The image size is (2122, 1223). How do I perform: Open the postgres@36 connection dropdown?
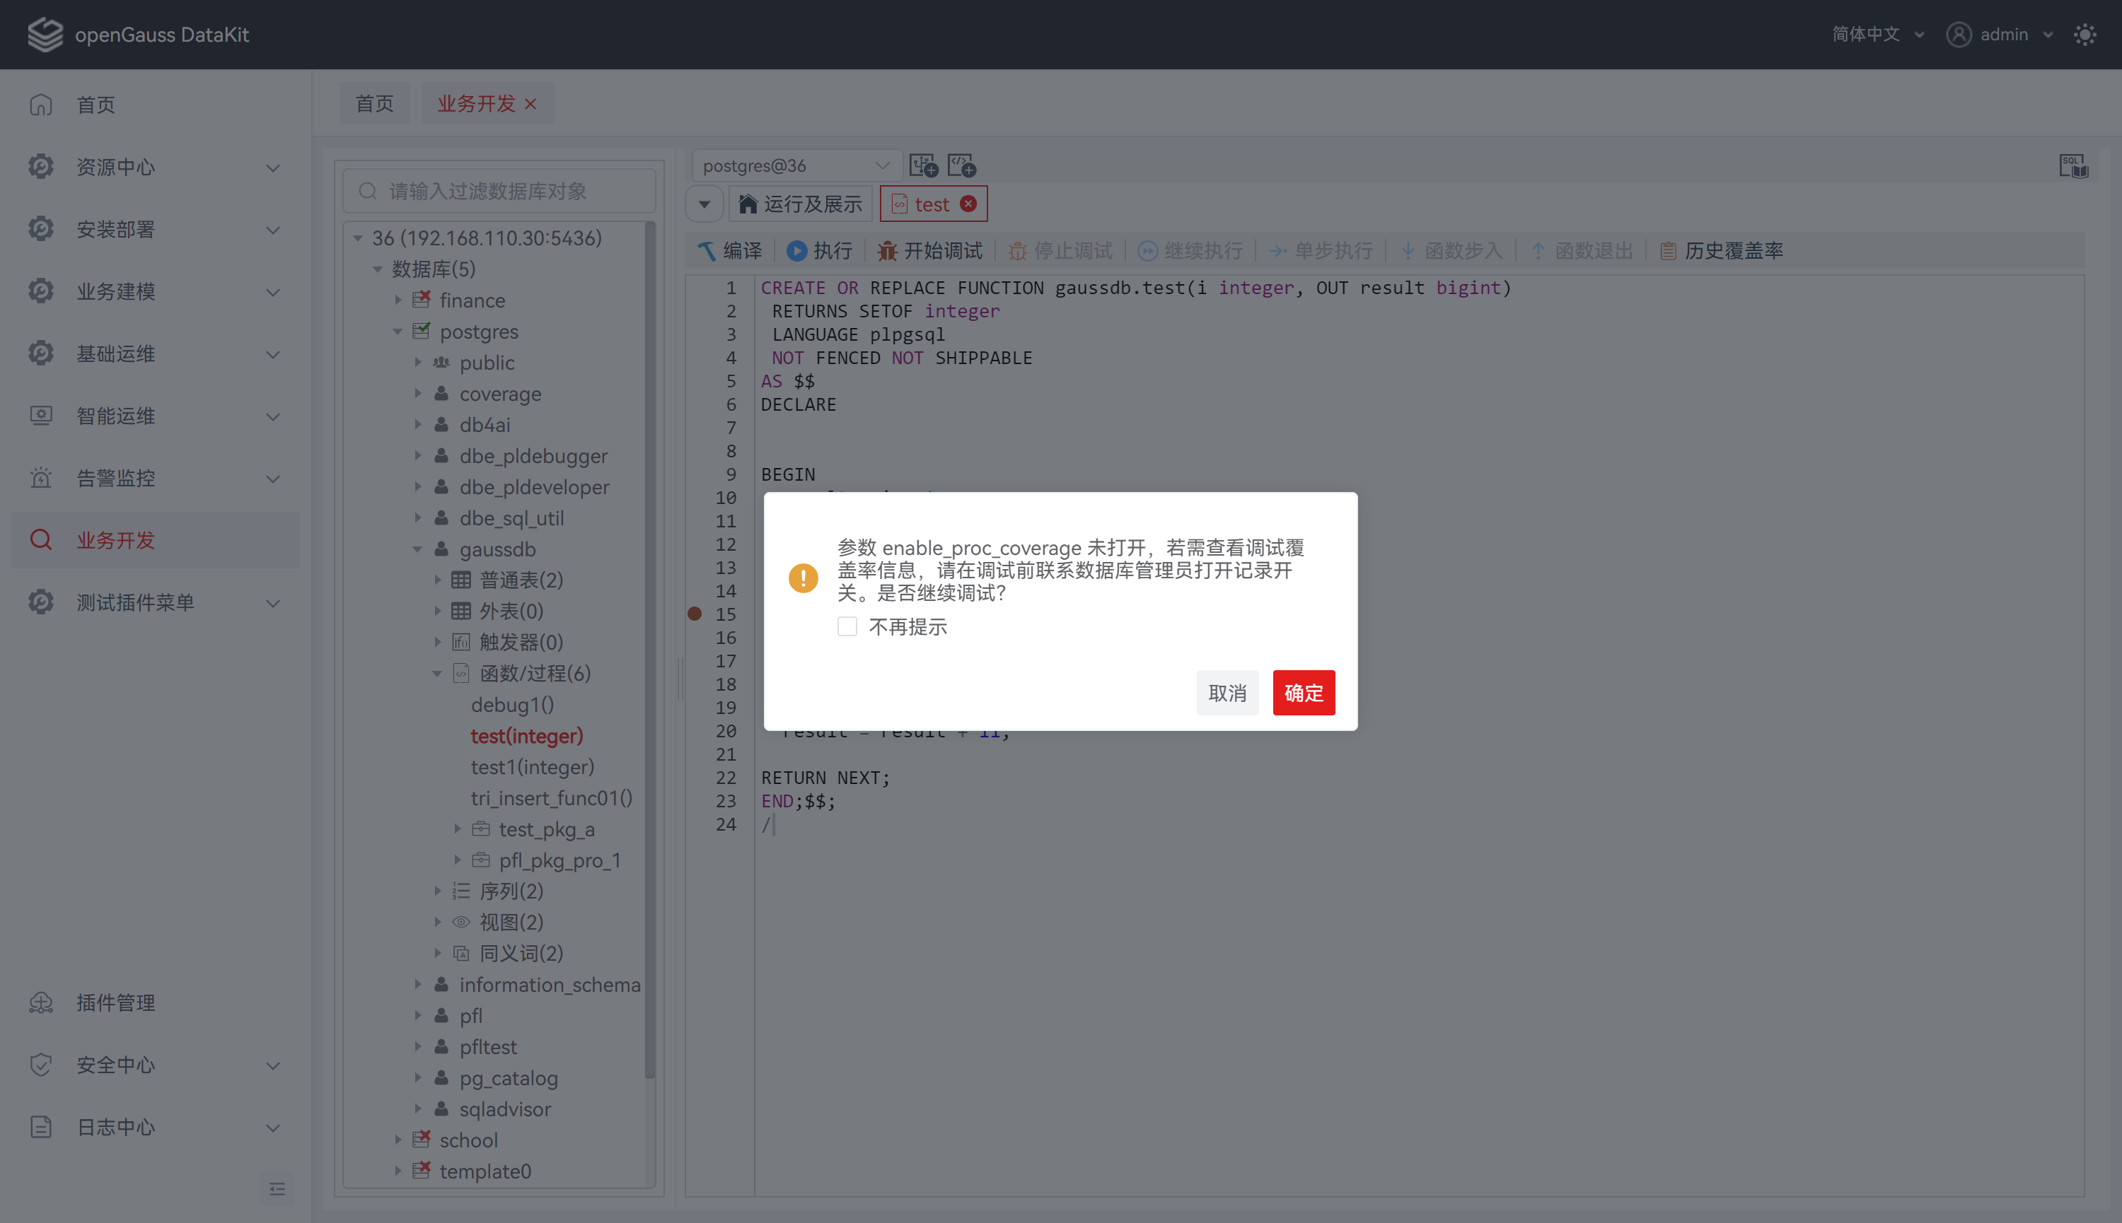(795, 165)
